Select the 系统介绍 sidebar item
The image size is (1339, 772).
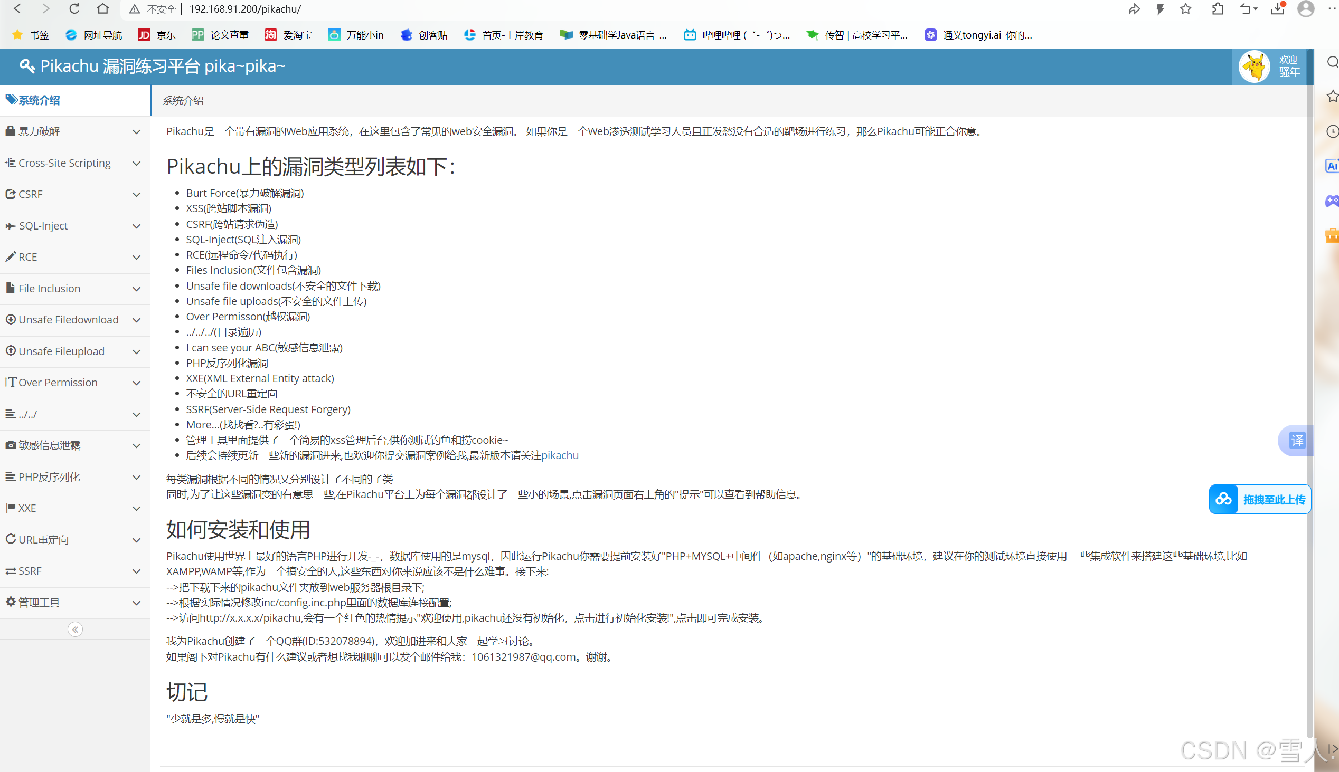(39, 100)
